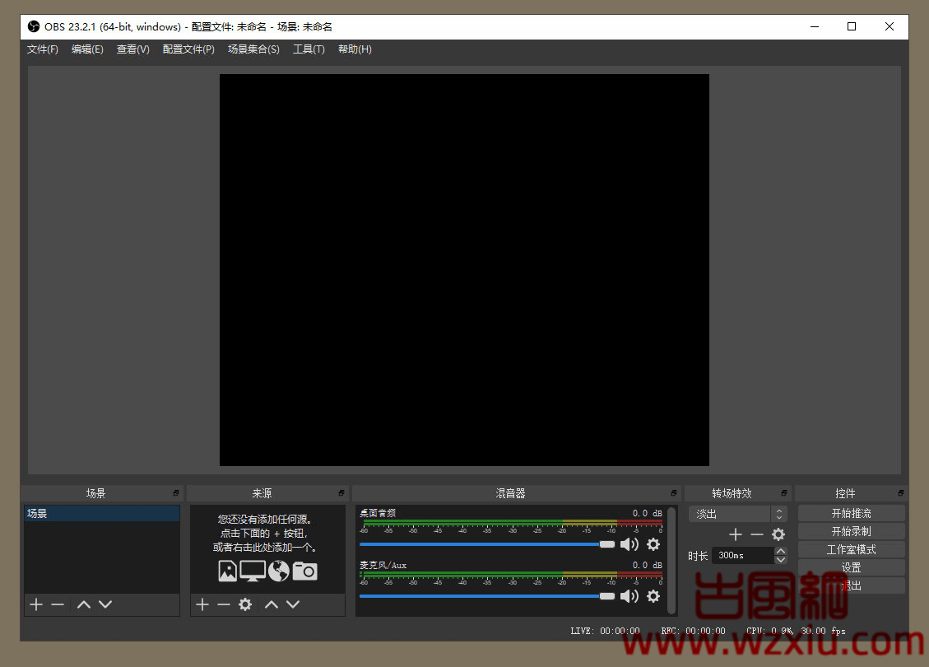This screenshot has width=929, height=667.
Task: Open the 帮助(H) menu
Action: pyautogui.click(x=355, y=49)
